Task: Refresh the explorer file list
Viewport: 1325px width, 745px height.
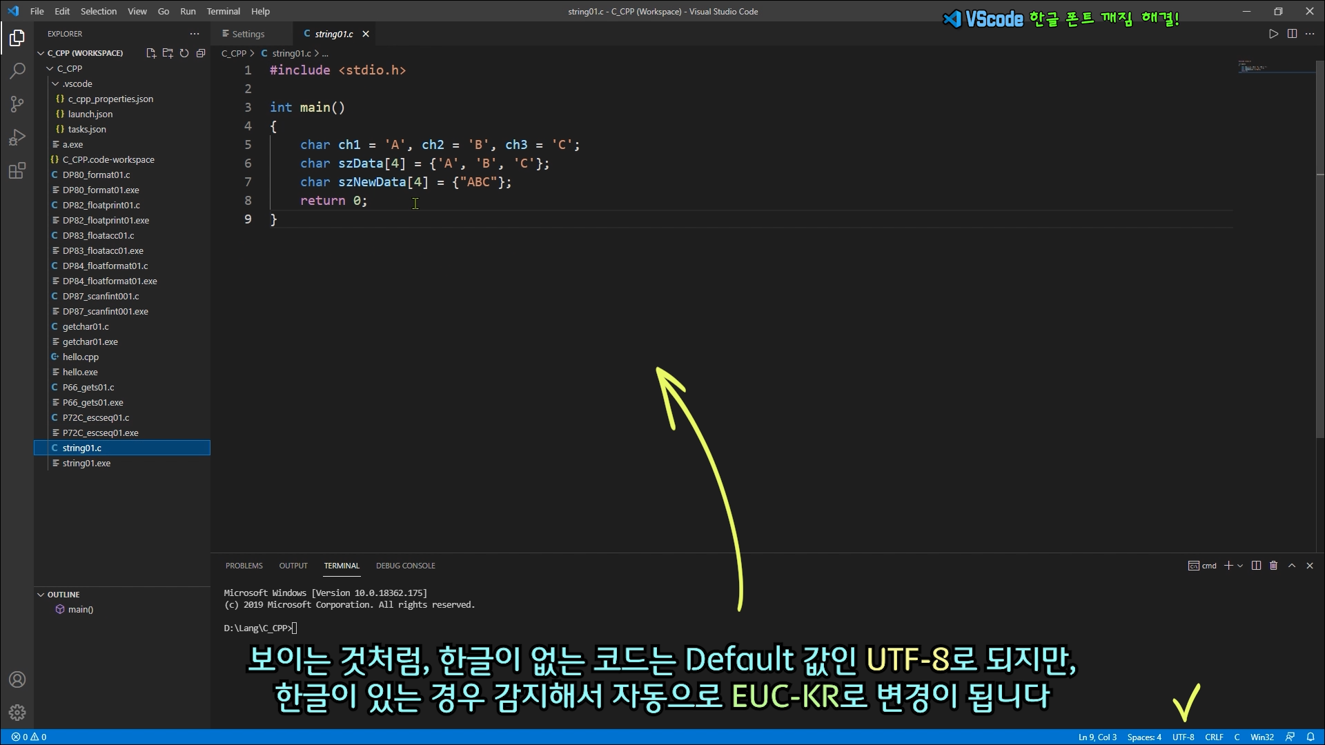Action: (x=184, y=53)
